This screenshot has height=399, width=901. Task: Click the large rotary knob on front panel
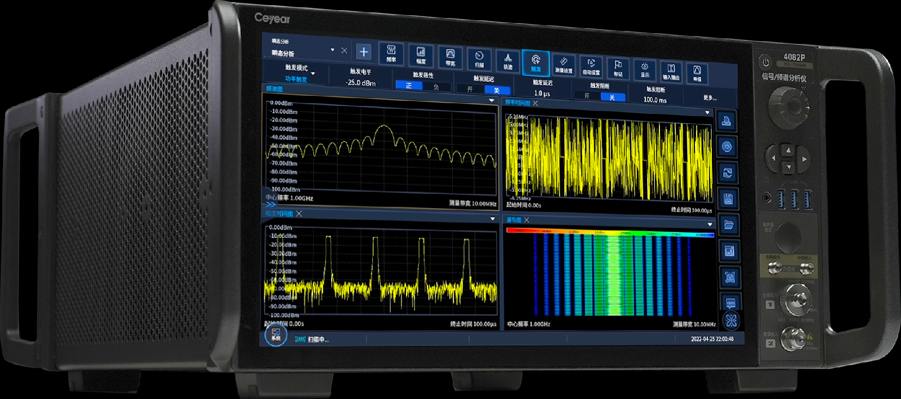click(789, 107)
